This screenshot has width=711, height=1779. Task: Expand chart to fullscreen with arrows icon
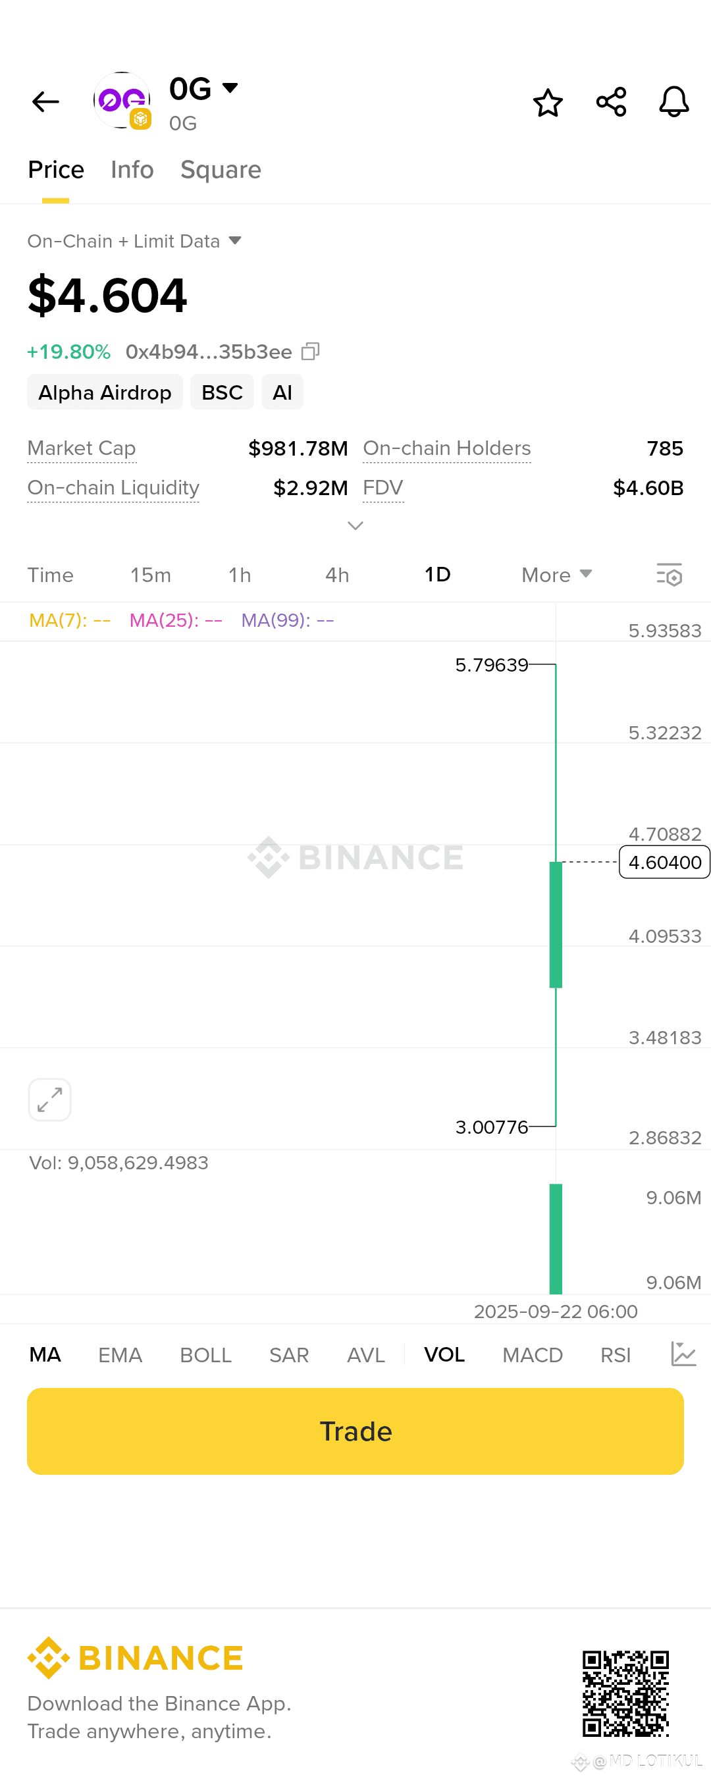pos(49,1100)
